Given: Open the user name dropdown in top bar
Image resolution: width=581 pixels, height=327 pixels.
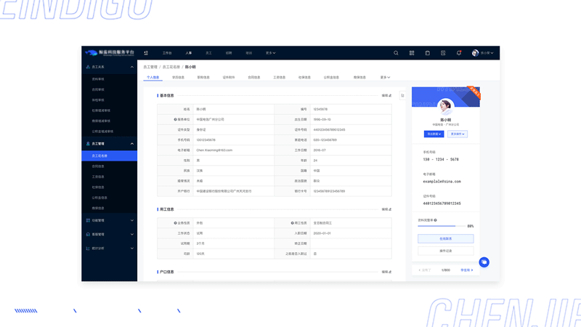Looking at the screenshot, I should pyautogui.click(x=487, y=53).
